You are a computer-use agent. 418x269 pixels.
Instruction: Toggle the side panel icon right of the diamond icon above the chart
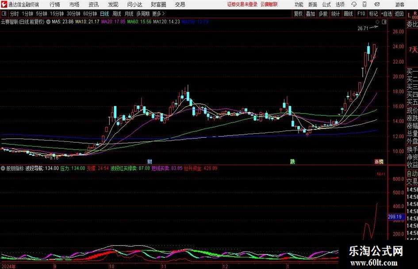coord(384,22)
